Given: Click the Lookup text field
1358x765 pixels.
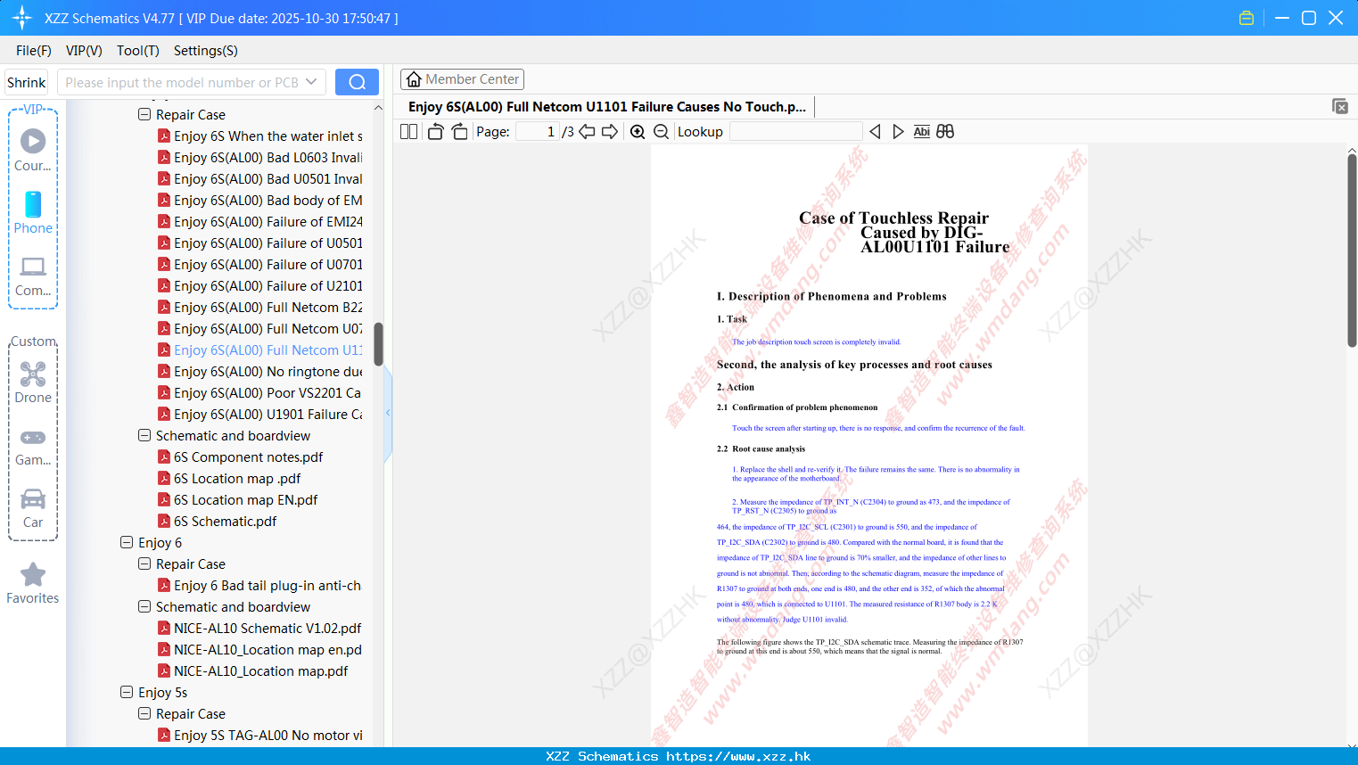Looking at the screenshot, I should [796, 132].
